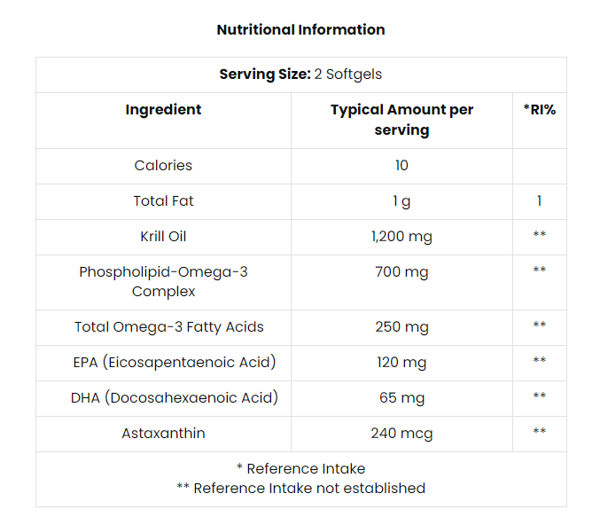Viewport: 600px width, 525px height.
Task: Click the *RI% column header
Action: [539, 110]
